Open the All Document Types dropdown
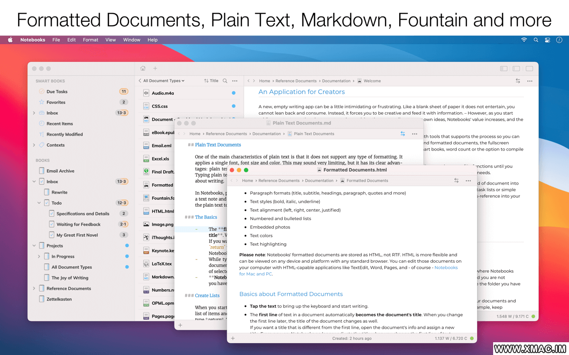569x355 pixels. point(164,81)
